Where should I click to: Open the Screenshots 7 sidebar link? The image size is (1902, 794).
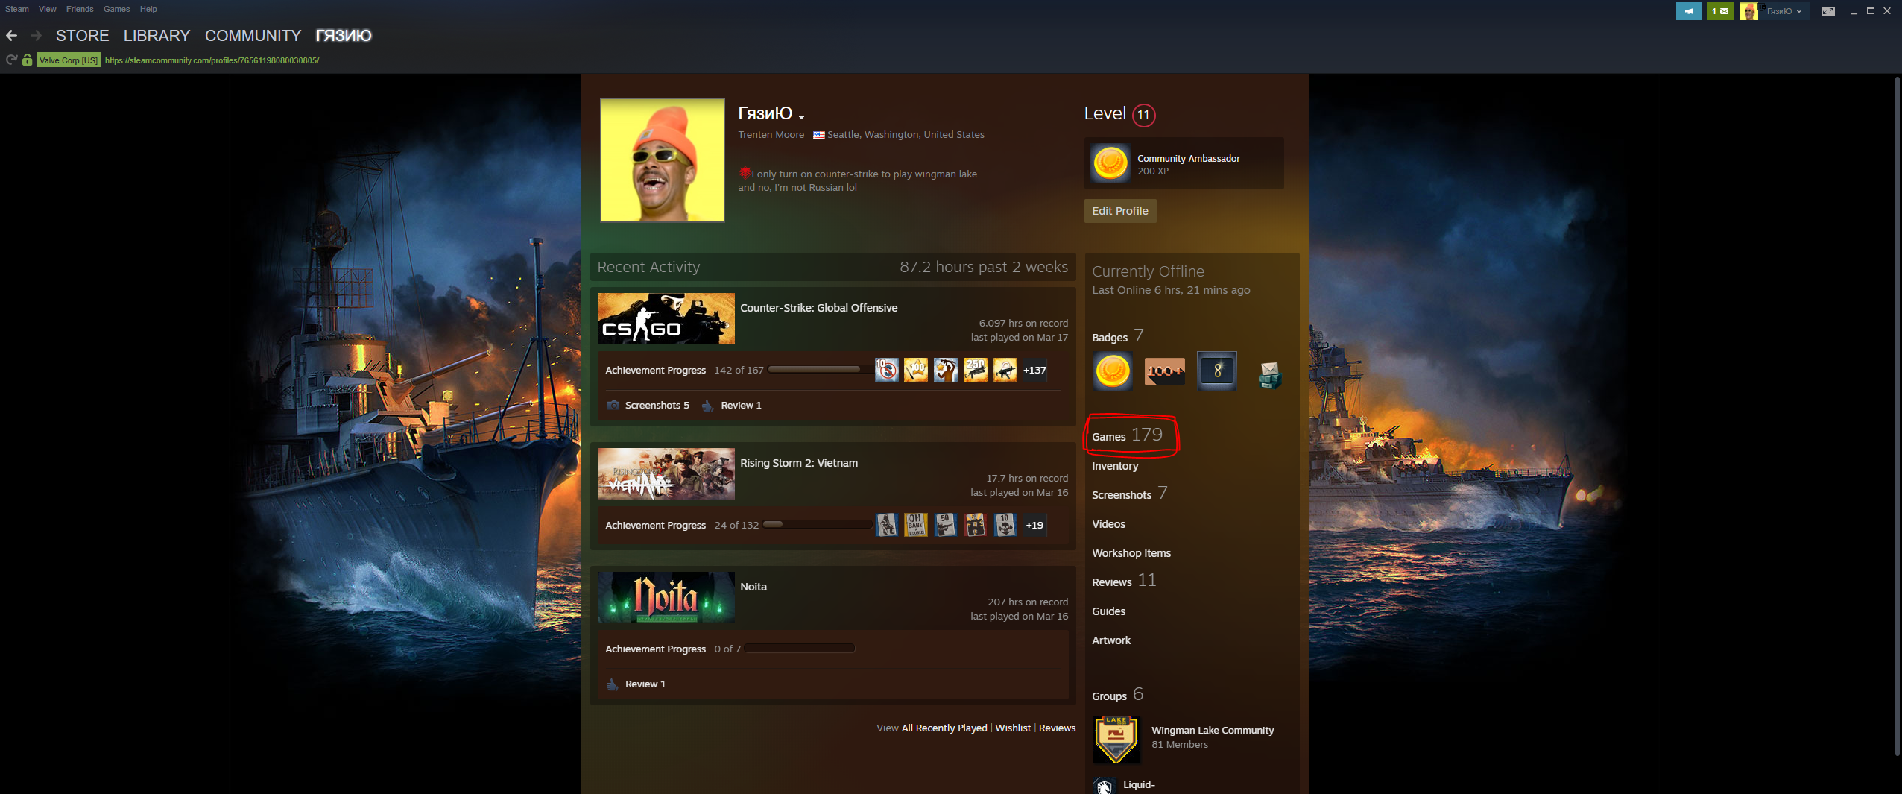click(1130, 494)
